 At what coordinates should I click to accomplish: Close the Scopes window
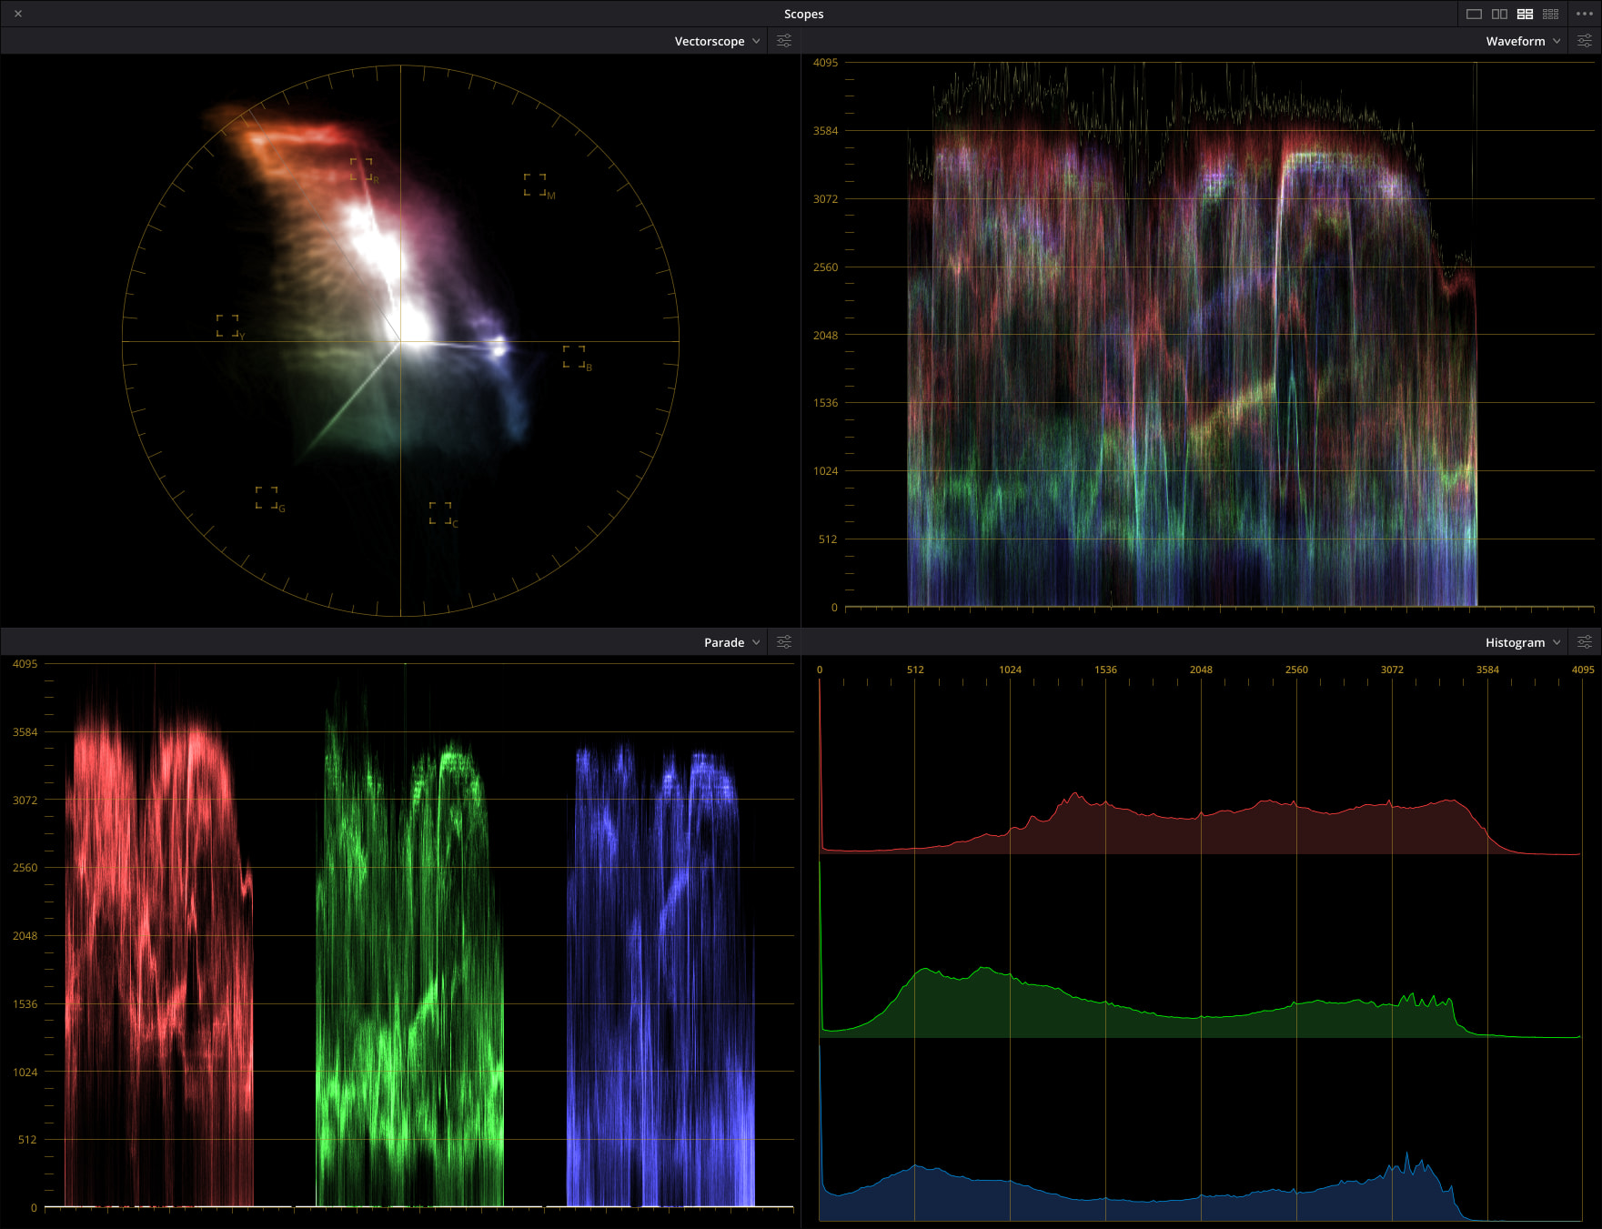18,14
